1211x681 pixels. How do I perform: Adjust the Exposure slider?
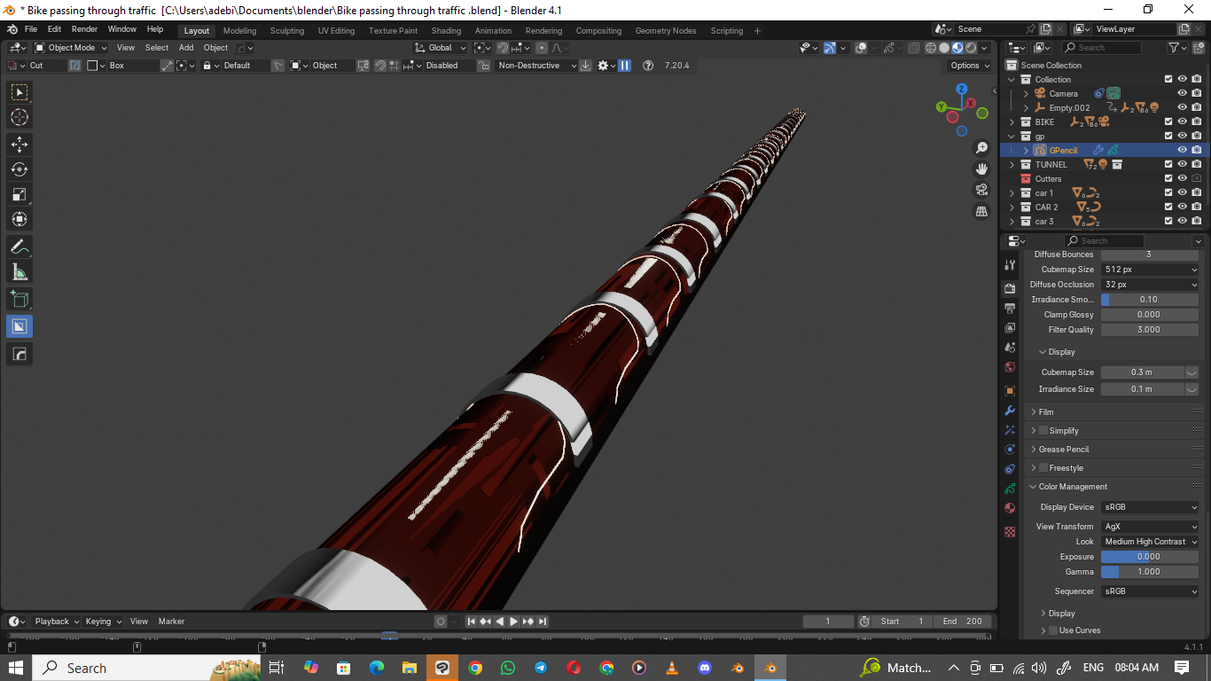click(1150, 556)
